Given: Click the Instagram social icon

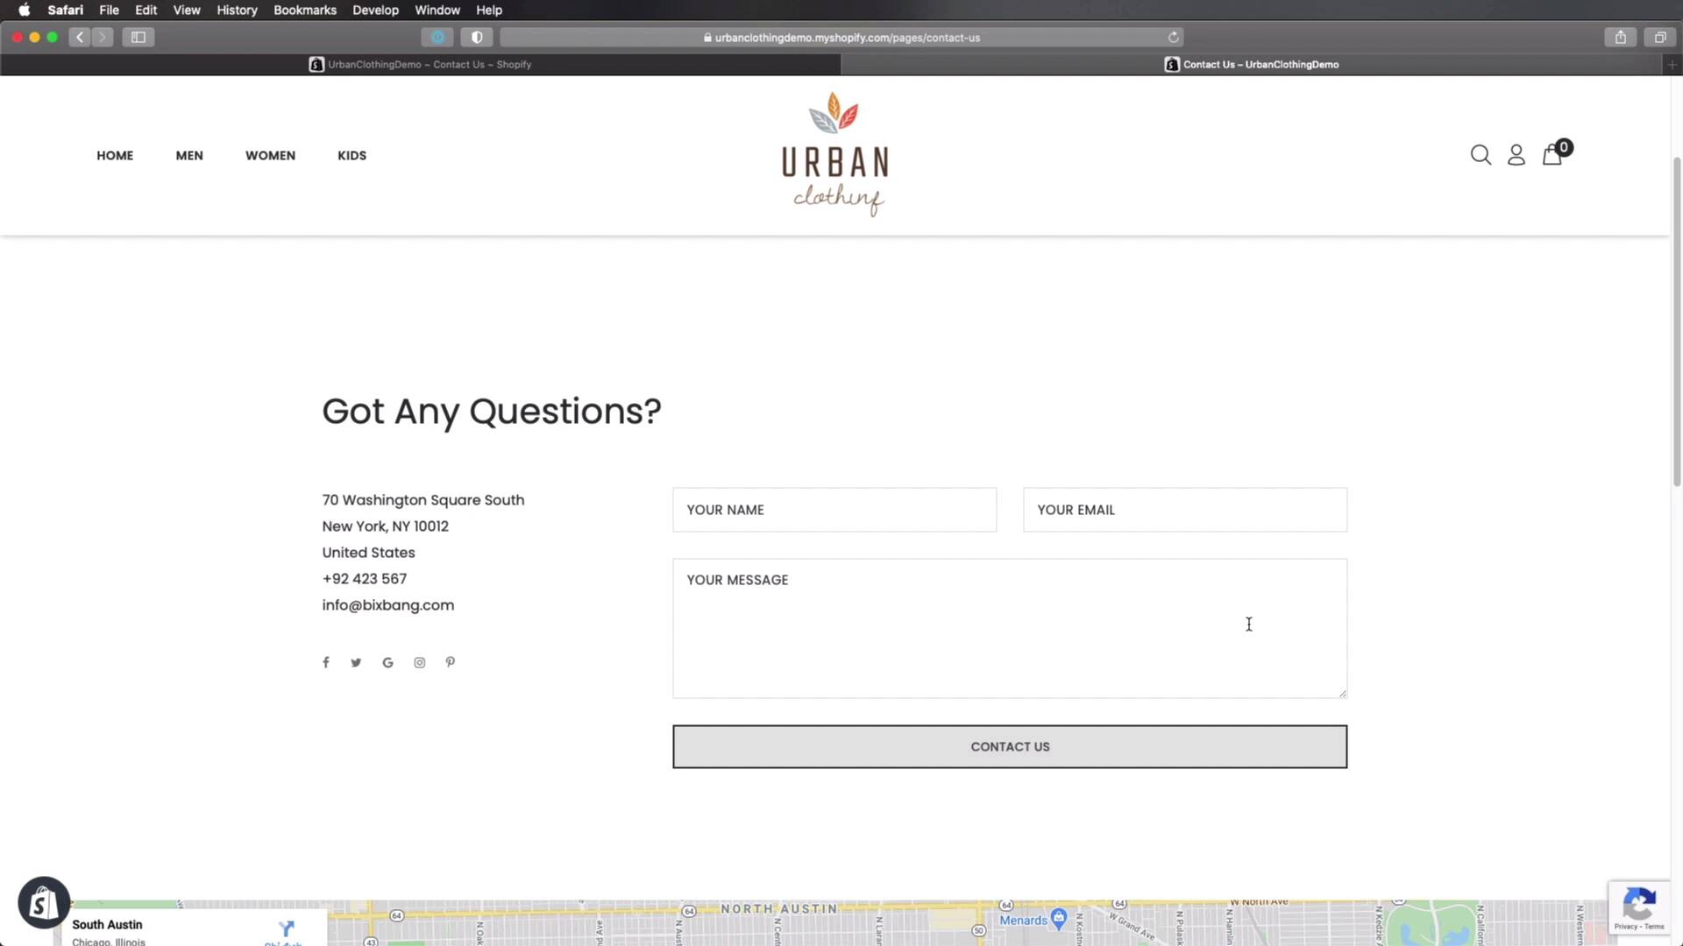Looking at the screenshot, I should click(420, 662).
